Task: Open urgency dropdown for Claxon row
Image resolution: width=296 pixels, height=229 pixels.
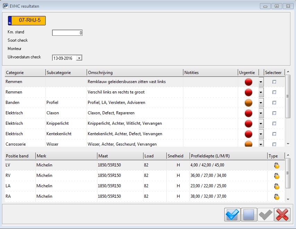Action: click(261, 113)
